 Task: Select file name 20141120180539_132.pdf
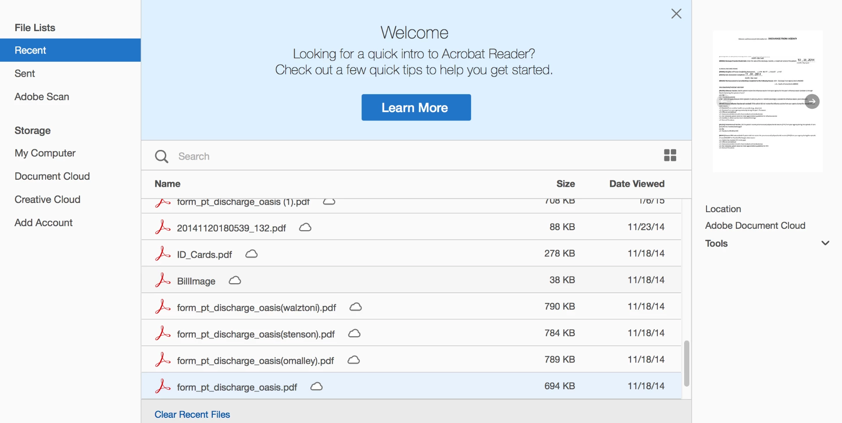[x=232, y=228]
